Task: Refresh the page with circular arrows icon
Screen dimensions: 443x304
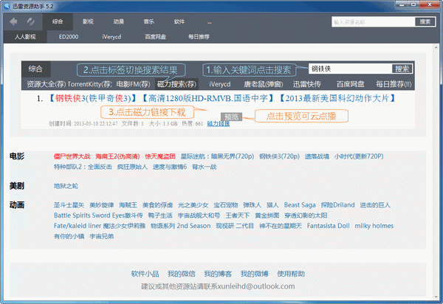Action: click(x=31, y=21)
